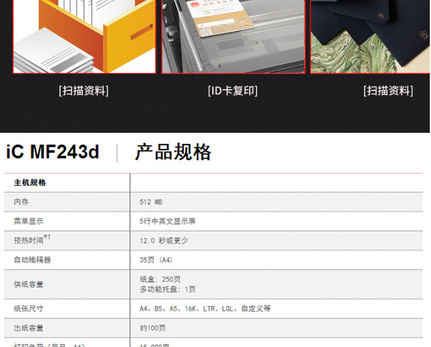The image size is (431, 347).
Task: Click the 自动输稿器 row label
Action: (x=32, y=259)
